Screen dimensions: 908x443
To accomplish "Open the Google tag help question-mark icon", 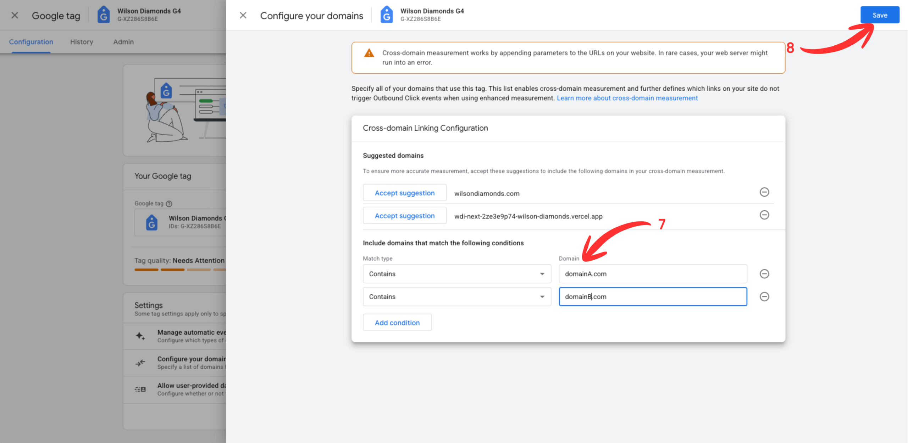I will click(169, 204).
